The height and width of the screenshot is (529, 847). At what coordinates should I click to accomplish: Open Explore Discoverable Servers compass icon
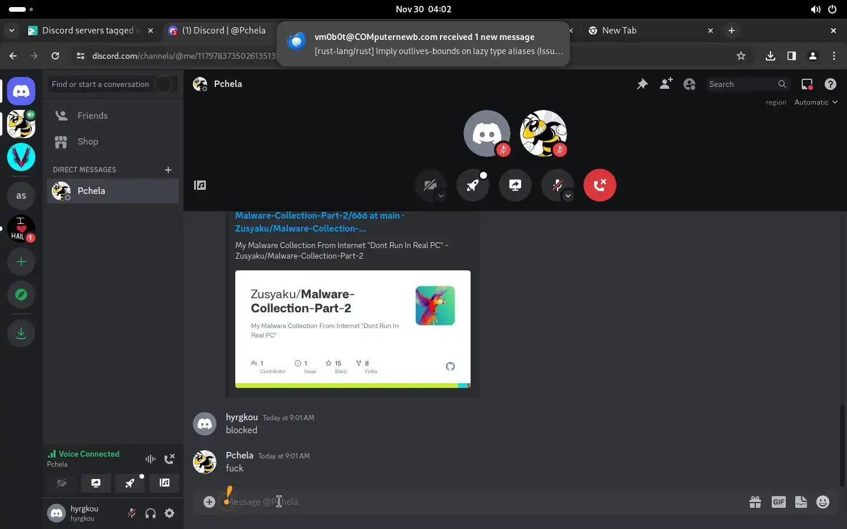click(x=21, y=294)
